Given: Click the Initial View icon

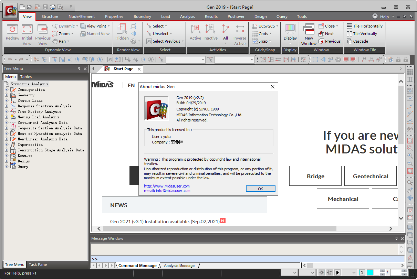Looking at the screenshot, I should tap(27, 30).
